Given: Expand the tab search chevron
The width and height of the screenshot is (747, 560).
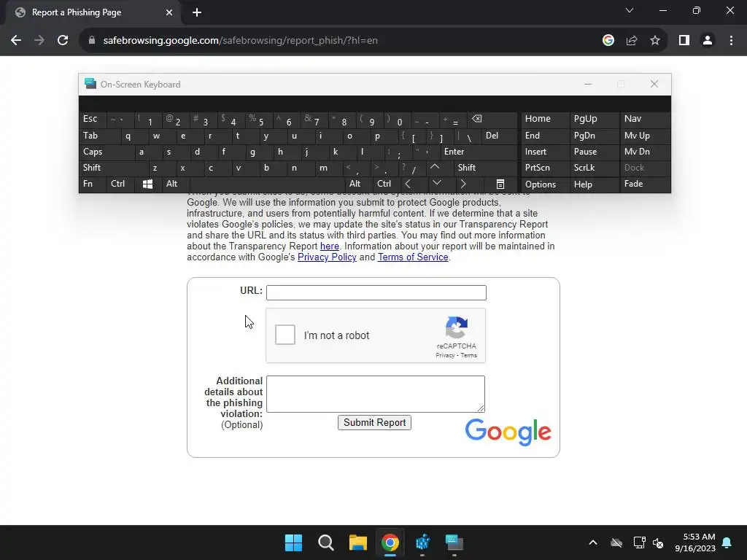Looking at the screenshot, I should 630,10.
